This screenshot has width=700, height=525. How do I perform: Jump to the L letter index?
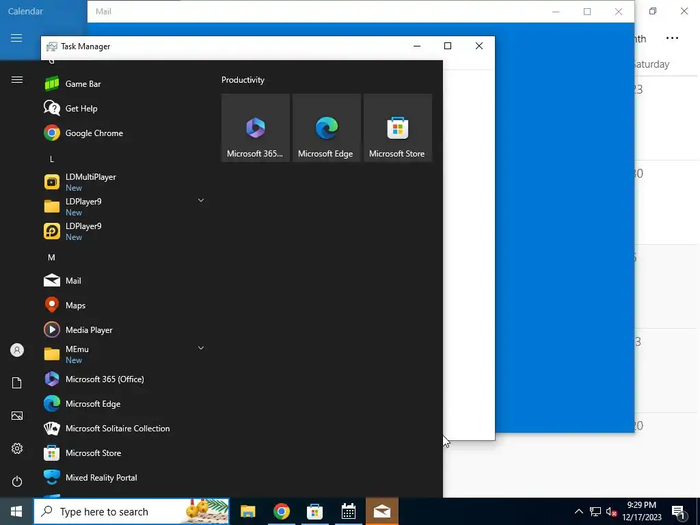(52, 159)
